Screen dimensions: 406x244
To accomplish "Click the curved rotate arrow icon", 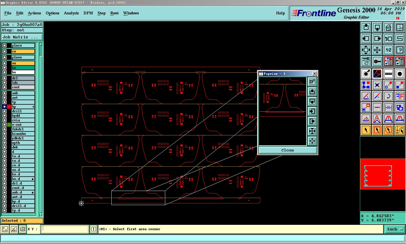I will coord(389,96).
